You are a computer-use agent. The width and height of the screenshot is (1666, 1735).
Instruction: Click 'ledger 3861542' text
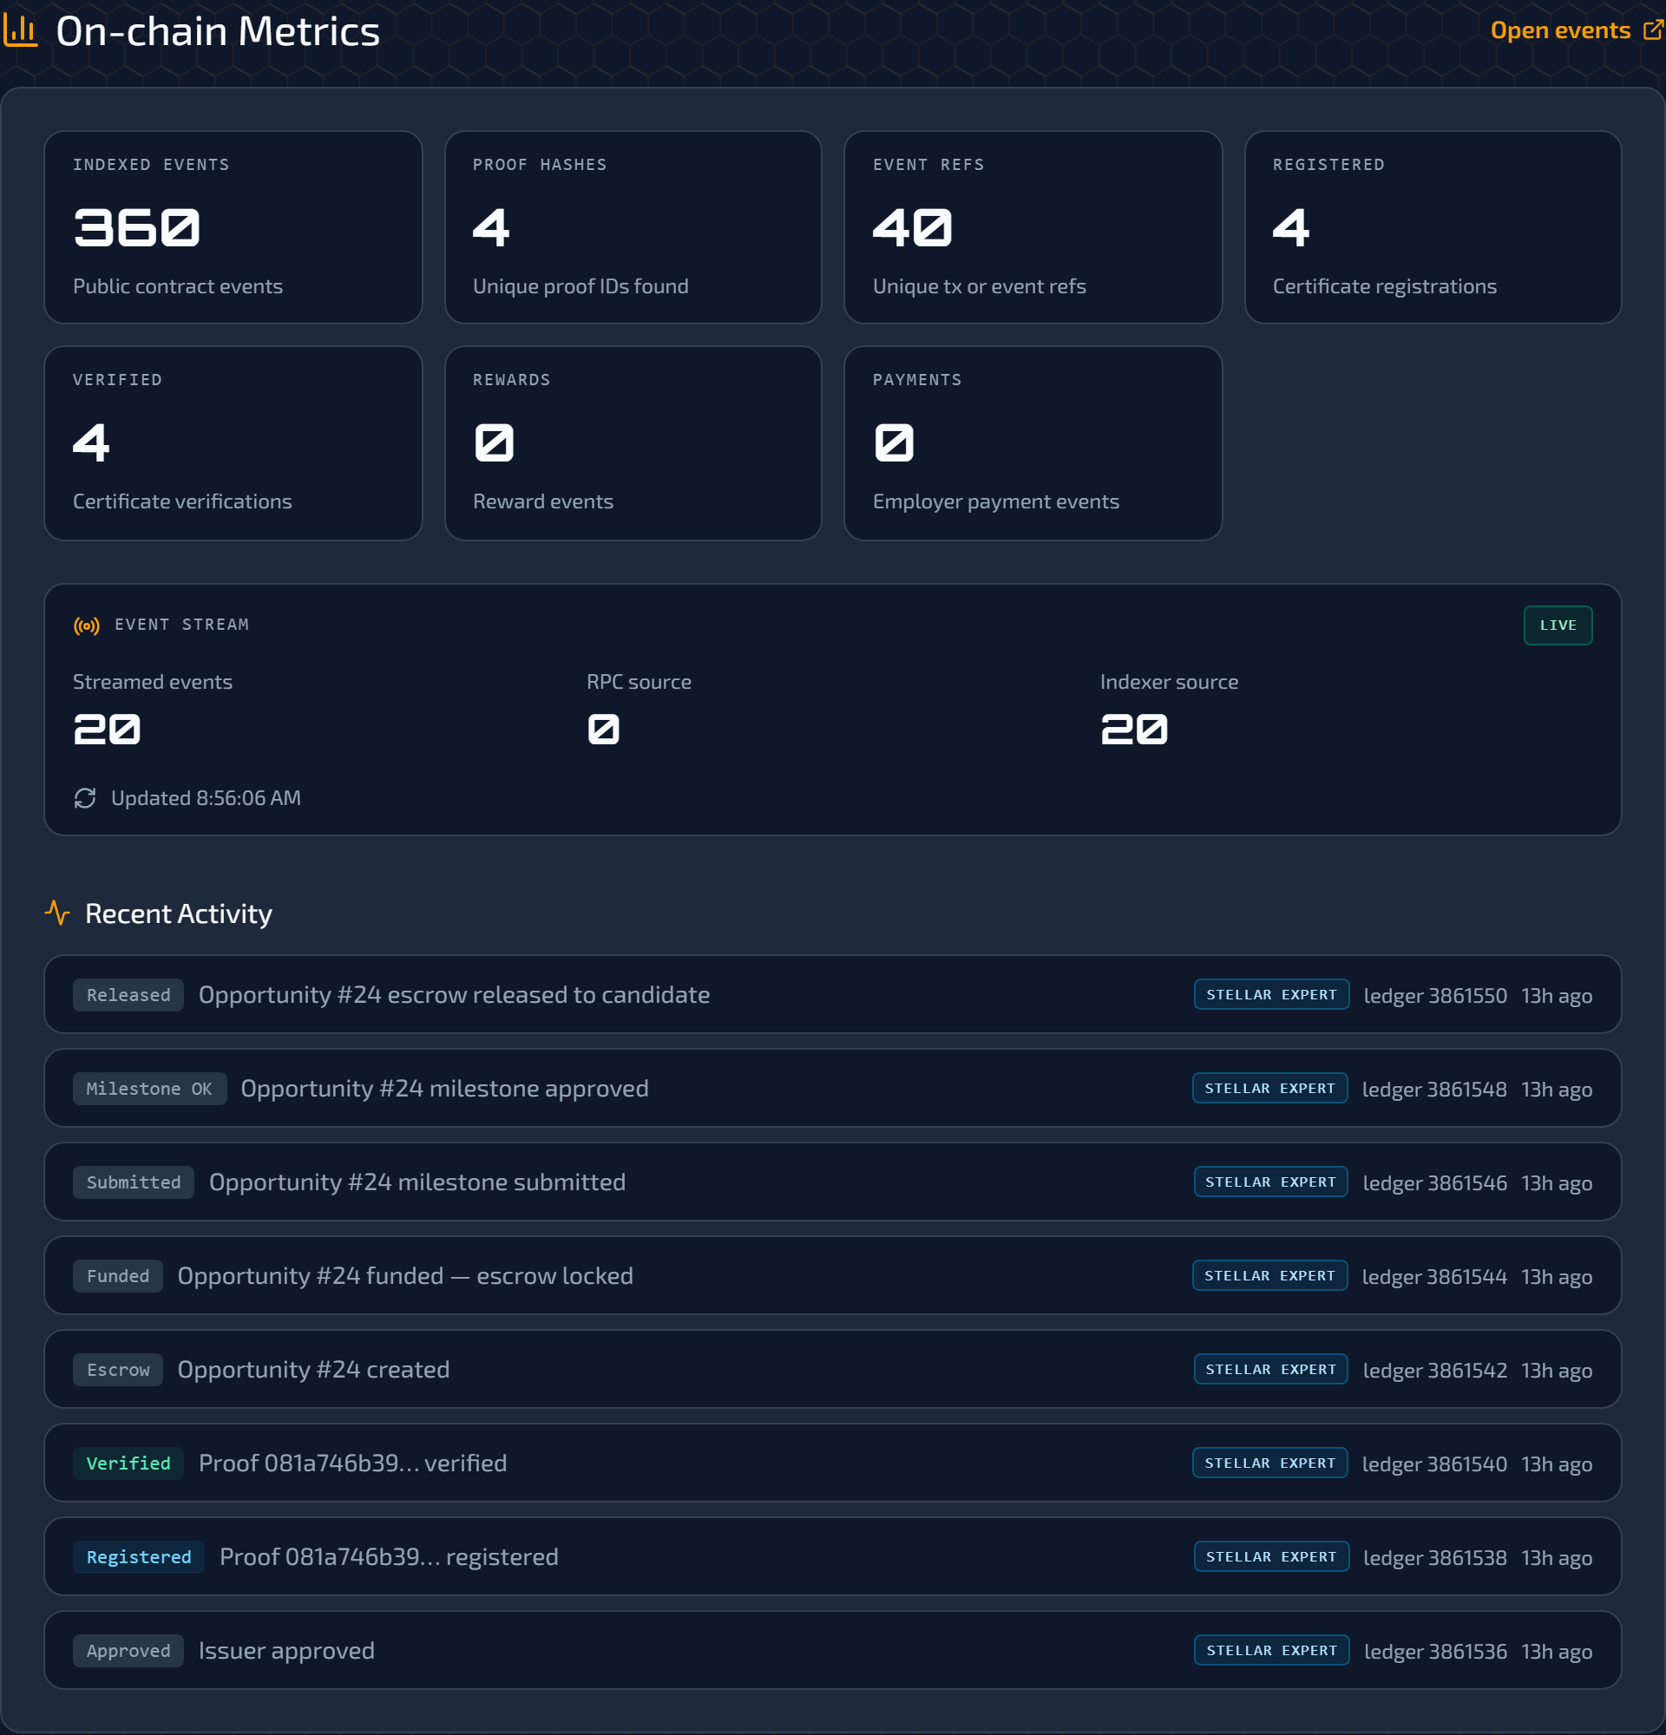[x=1434, y=1372]
